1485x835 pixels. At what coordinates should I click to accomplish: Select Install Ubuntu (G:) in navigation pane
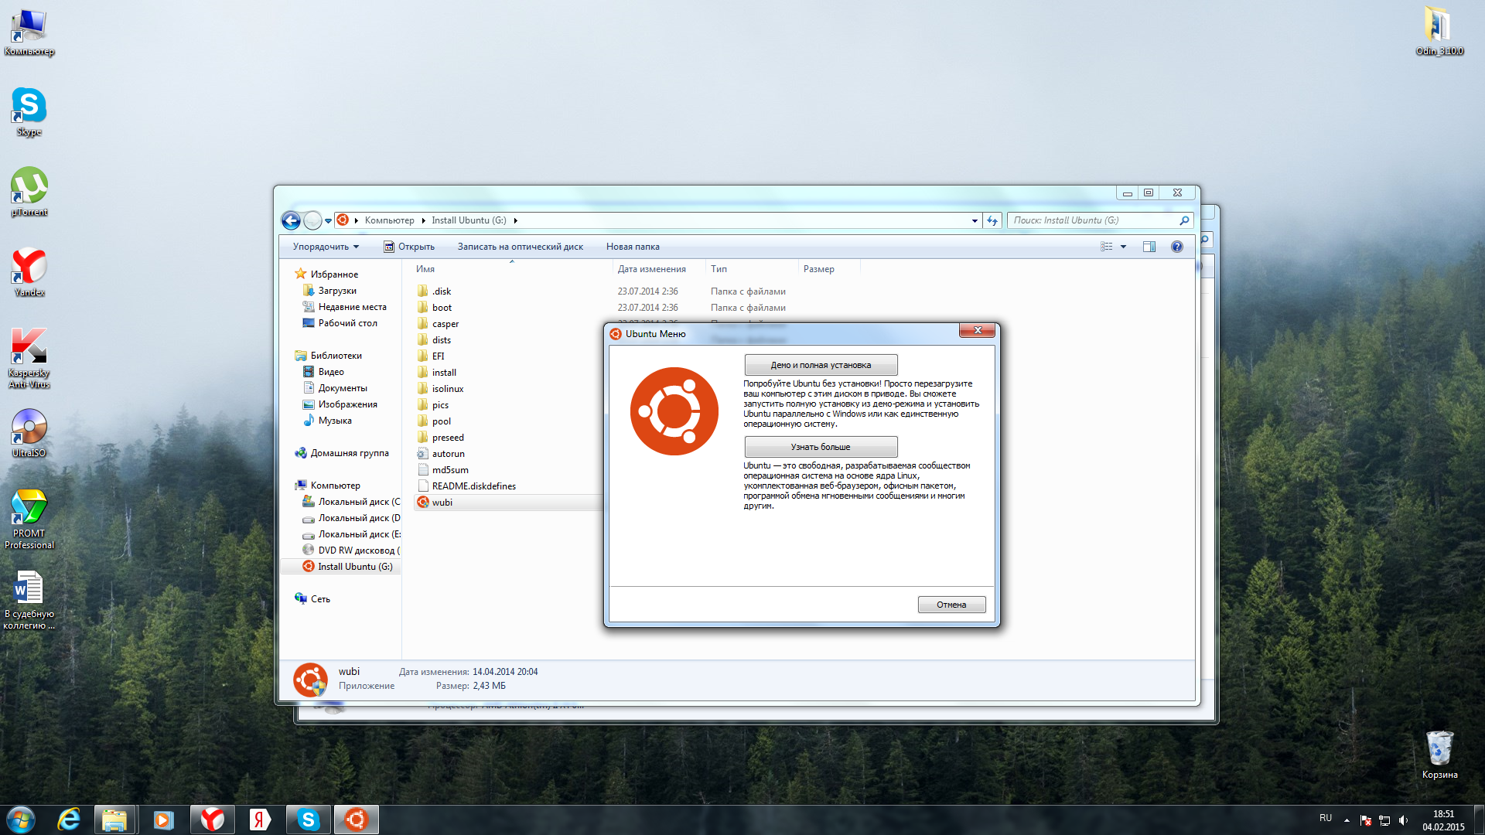[340, 567]
